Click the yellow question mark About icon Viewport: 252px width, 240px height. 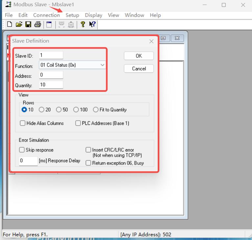click(83, 24)
